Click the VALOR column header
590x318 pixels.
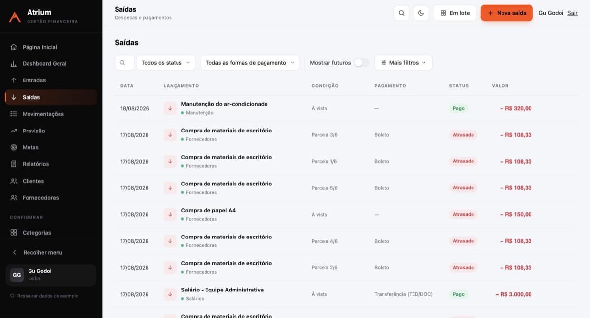(x=500, y=86)
